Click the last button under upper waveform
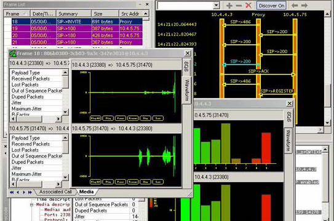Viewport: 334px width, 221px height. coord(158,118)
